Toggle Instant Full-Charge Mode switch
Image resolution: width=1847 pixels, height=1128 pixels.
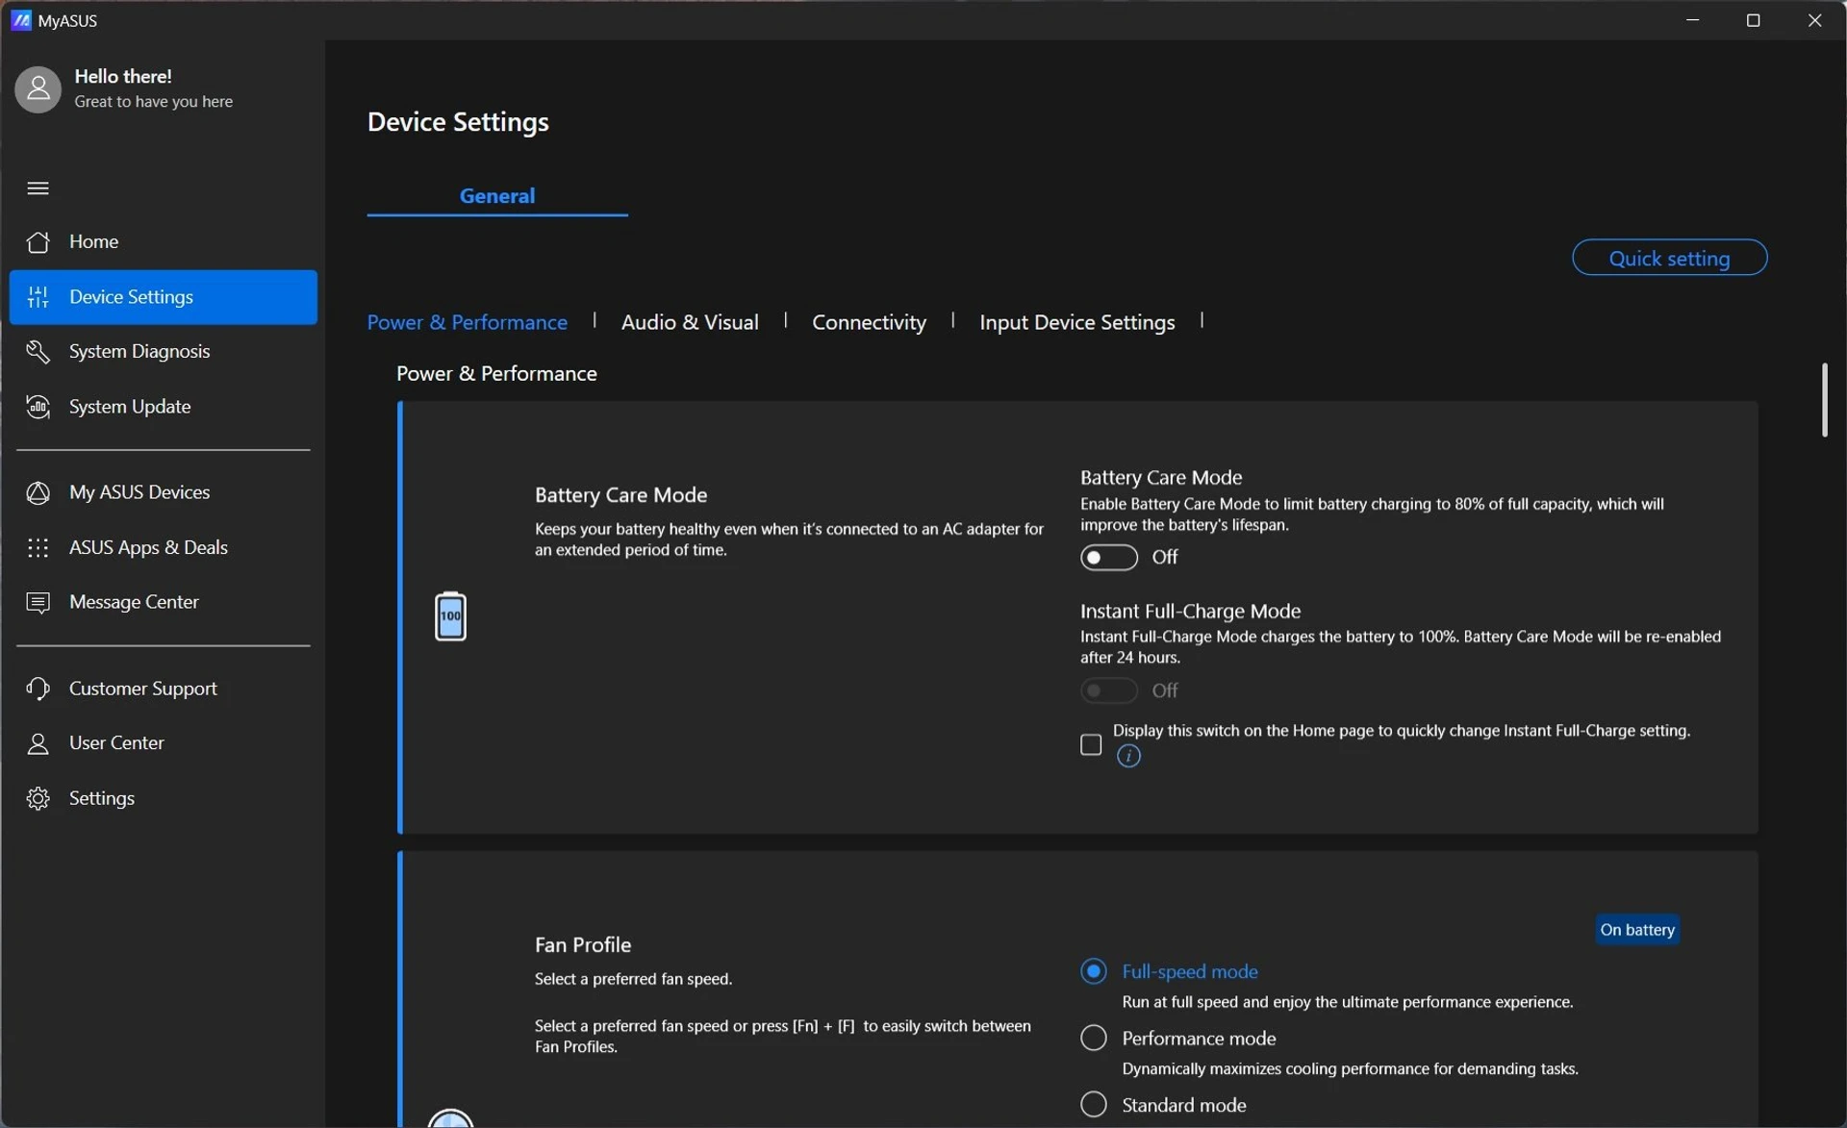[x=1109, y=690]
